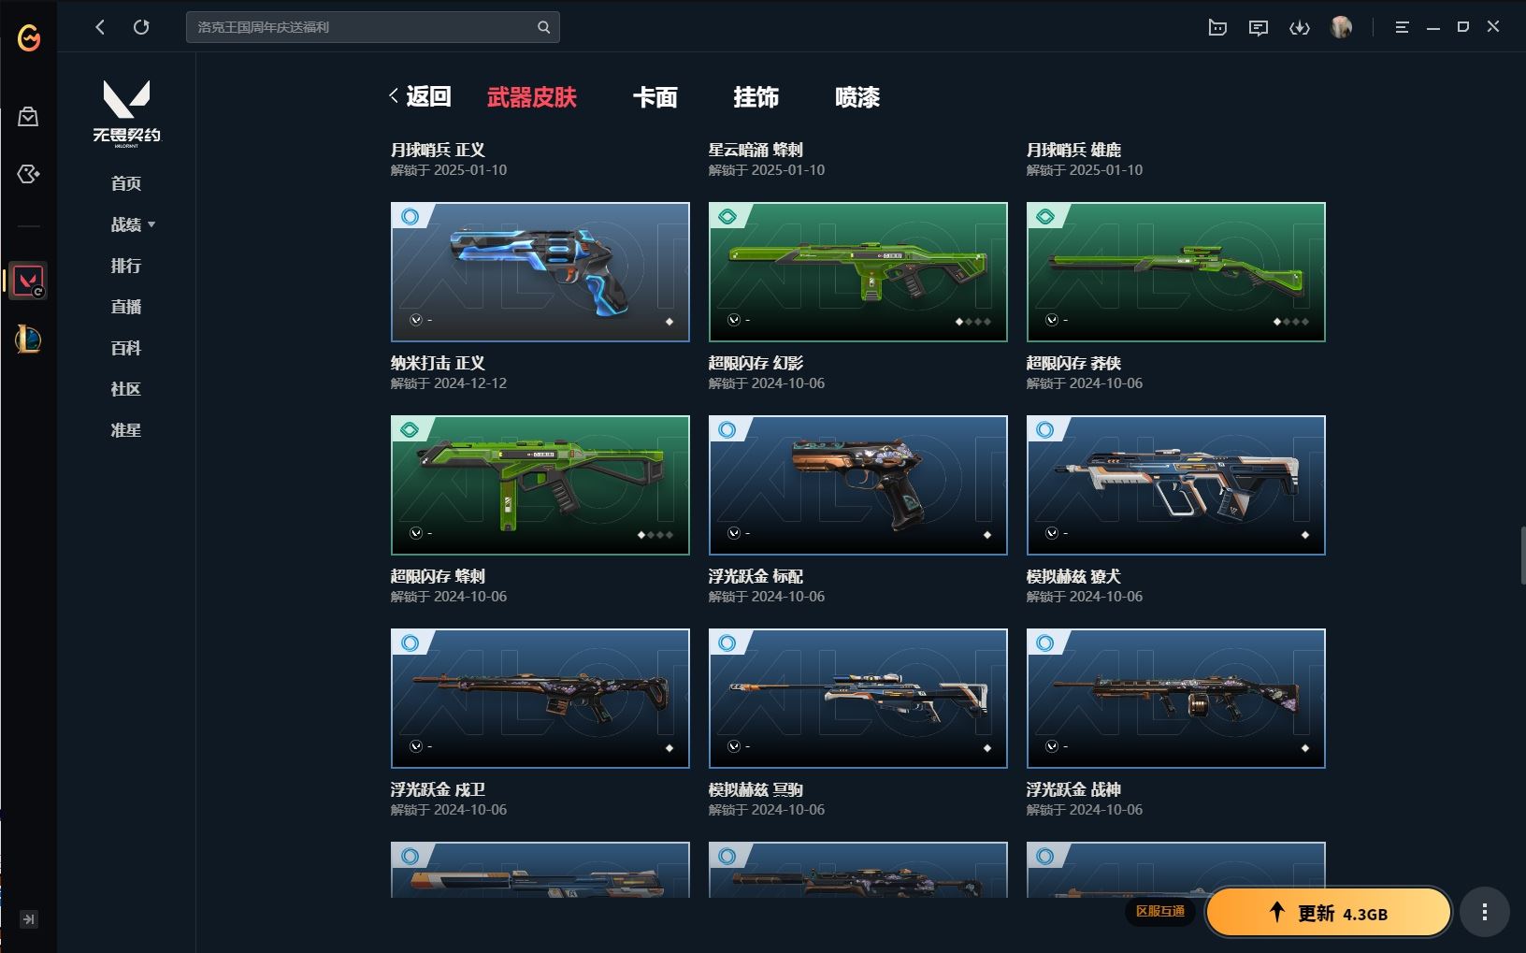Select the Valorant game icon in sidebar

click(28, 281)
